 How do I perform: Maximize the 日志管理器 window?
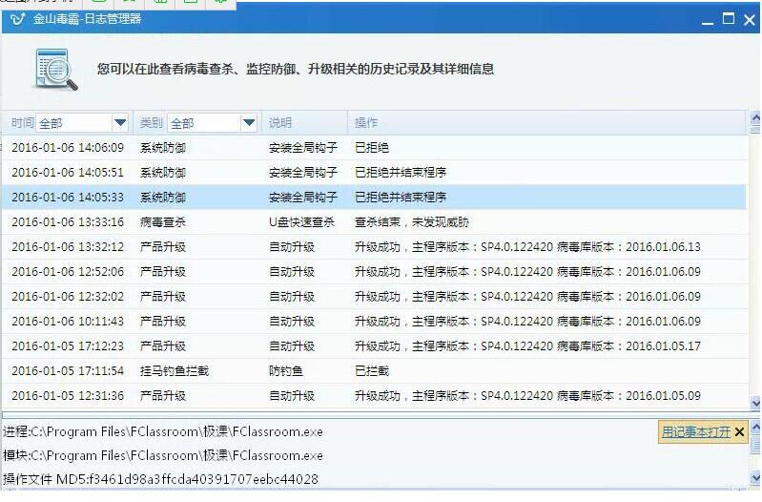(x=728, y=19)
